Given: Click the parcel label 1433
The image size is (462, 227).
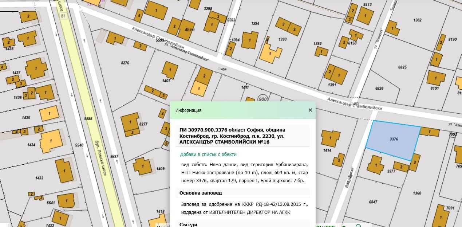Looking at the screenshot, I should 39,178.
